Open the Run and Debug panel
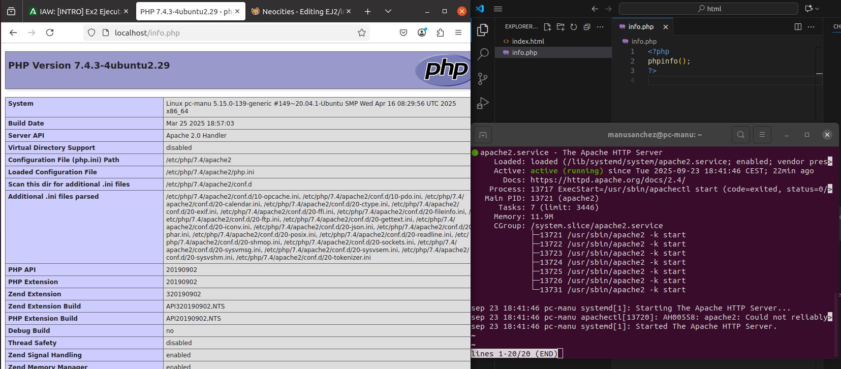The image size is (841, 369). [483, 103]
